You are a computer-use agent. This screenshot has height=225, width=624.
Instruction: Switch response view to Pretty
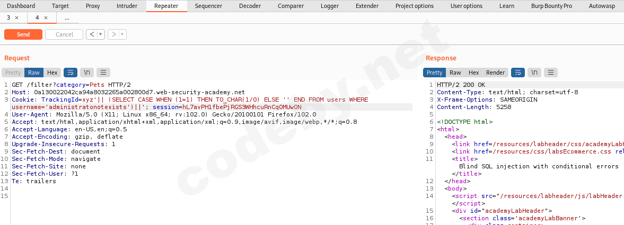pos(435,73)
